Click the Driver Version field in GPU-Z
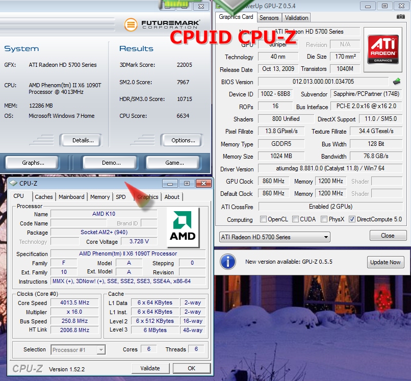 point(330,168)
